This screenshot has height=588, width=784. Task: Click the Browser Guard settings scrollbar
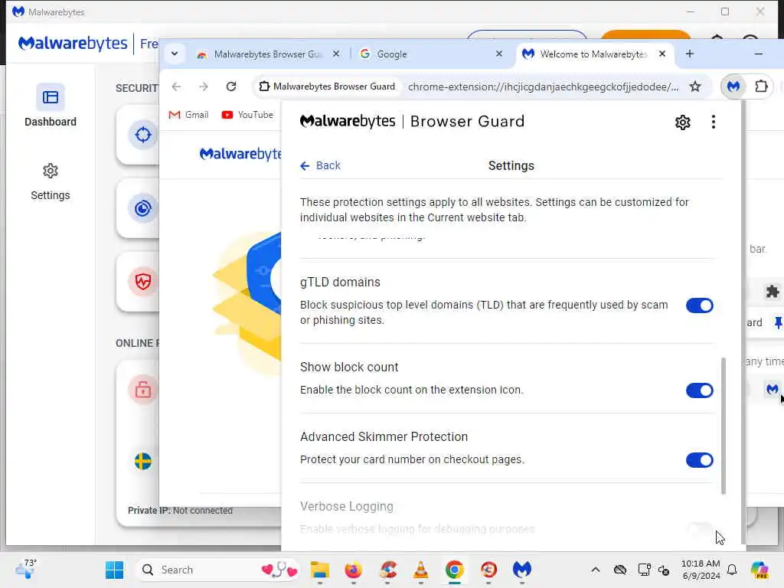click(x=723, y=425)
